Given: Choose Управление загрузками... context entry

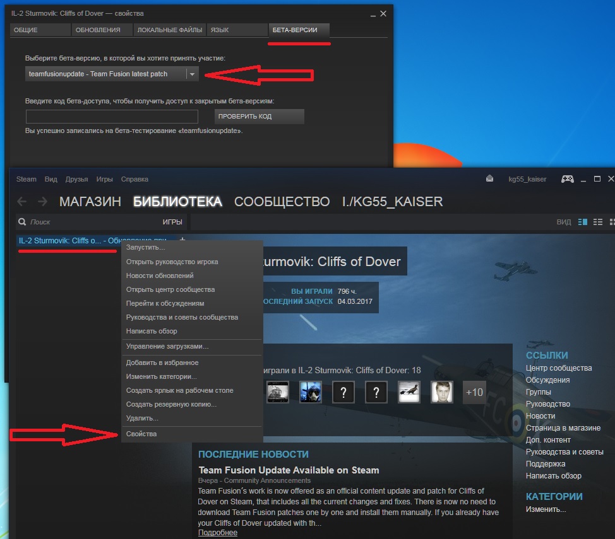Looking at the screenshot, I should (x=192, y=346).
